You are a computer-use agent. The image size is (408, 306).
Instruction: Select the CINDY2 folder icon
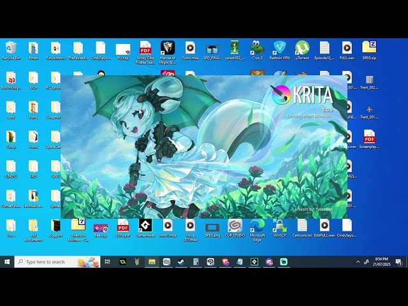pyautogui.click(x=11, y=168)
